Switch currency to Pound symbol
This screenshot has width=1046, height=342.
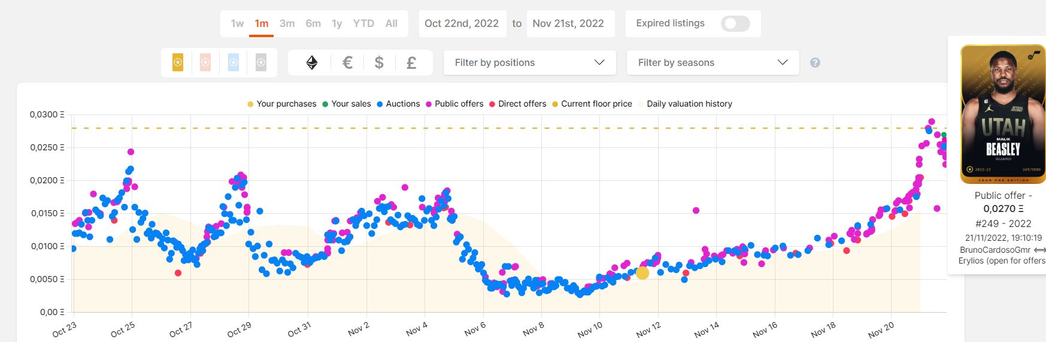411,62
